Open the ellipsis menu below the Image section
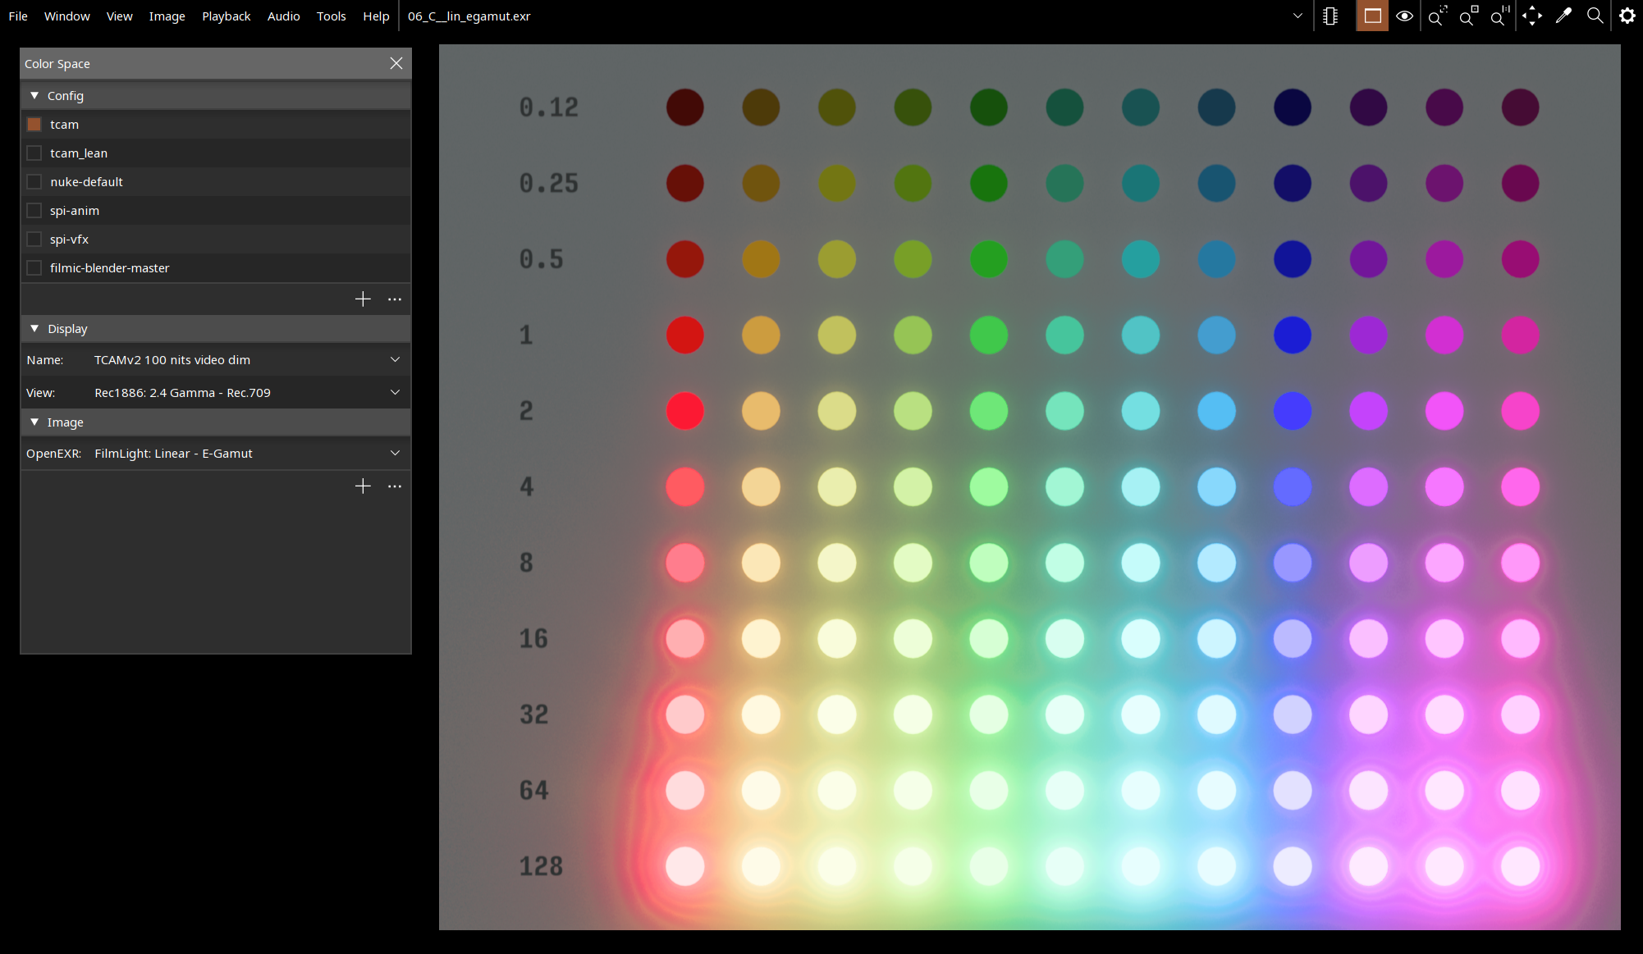Screen dimensions: 1643x954 [395, 486]
